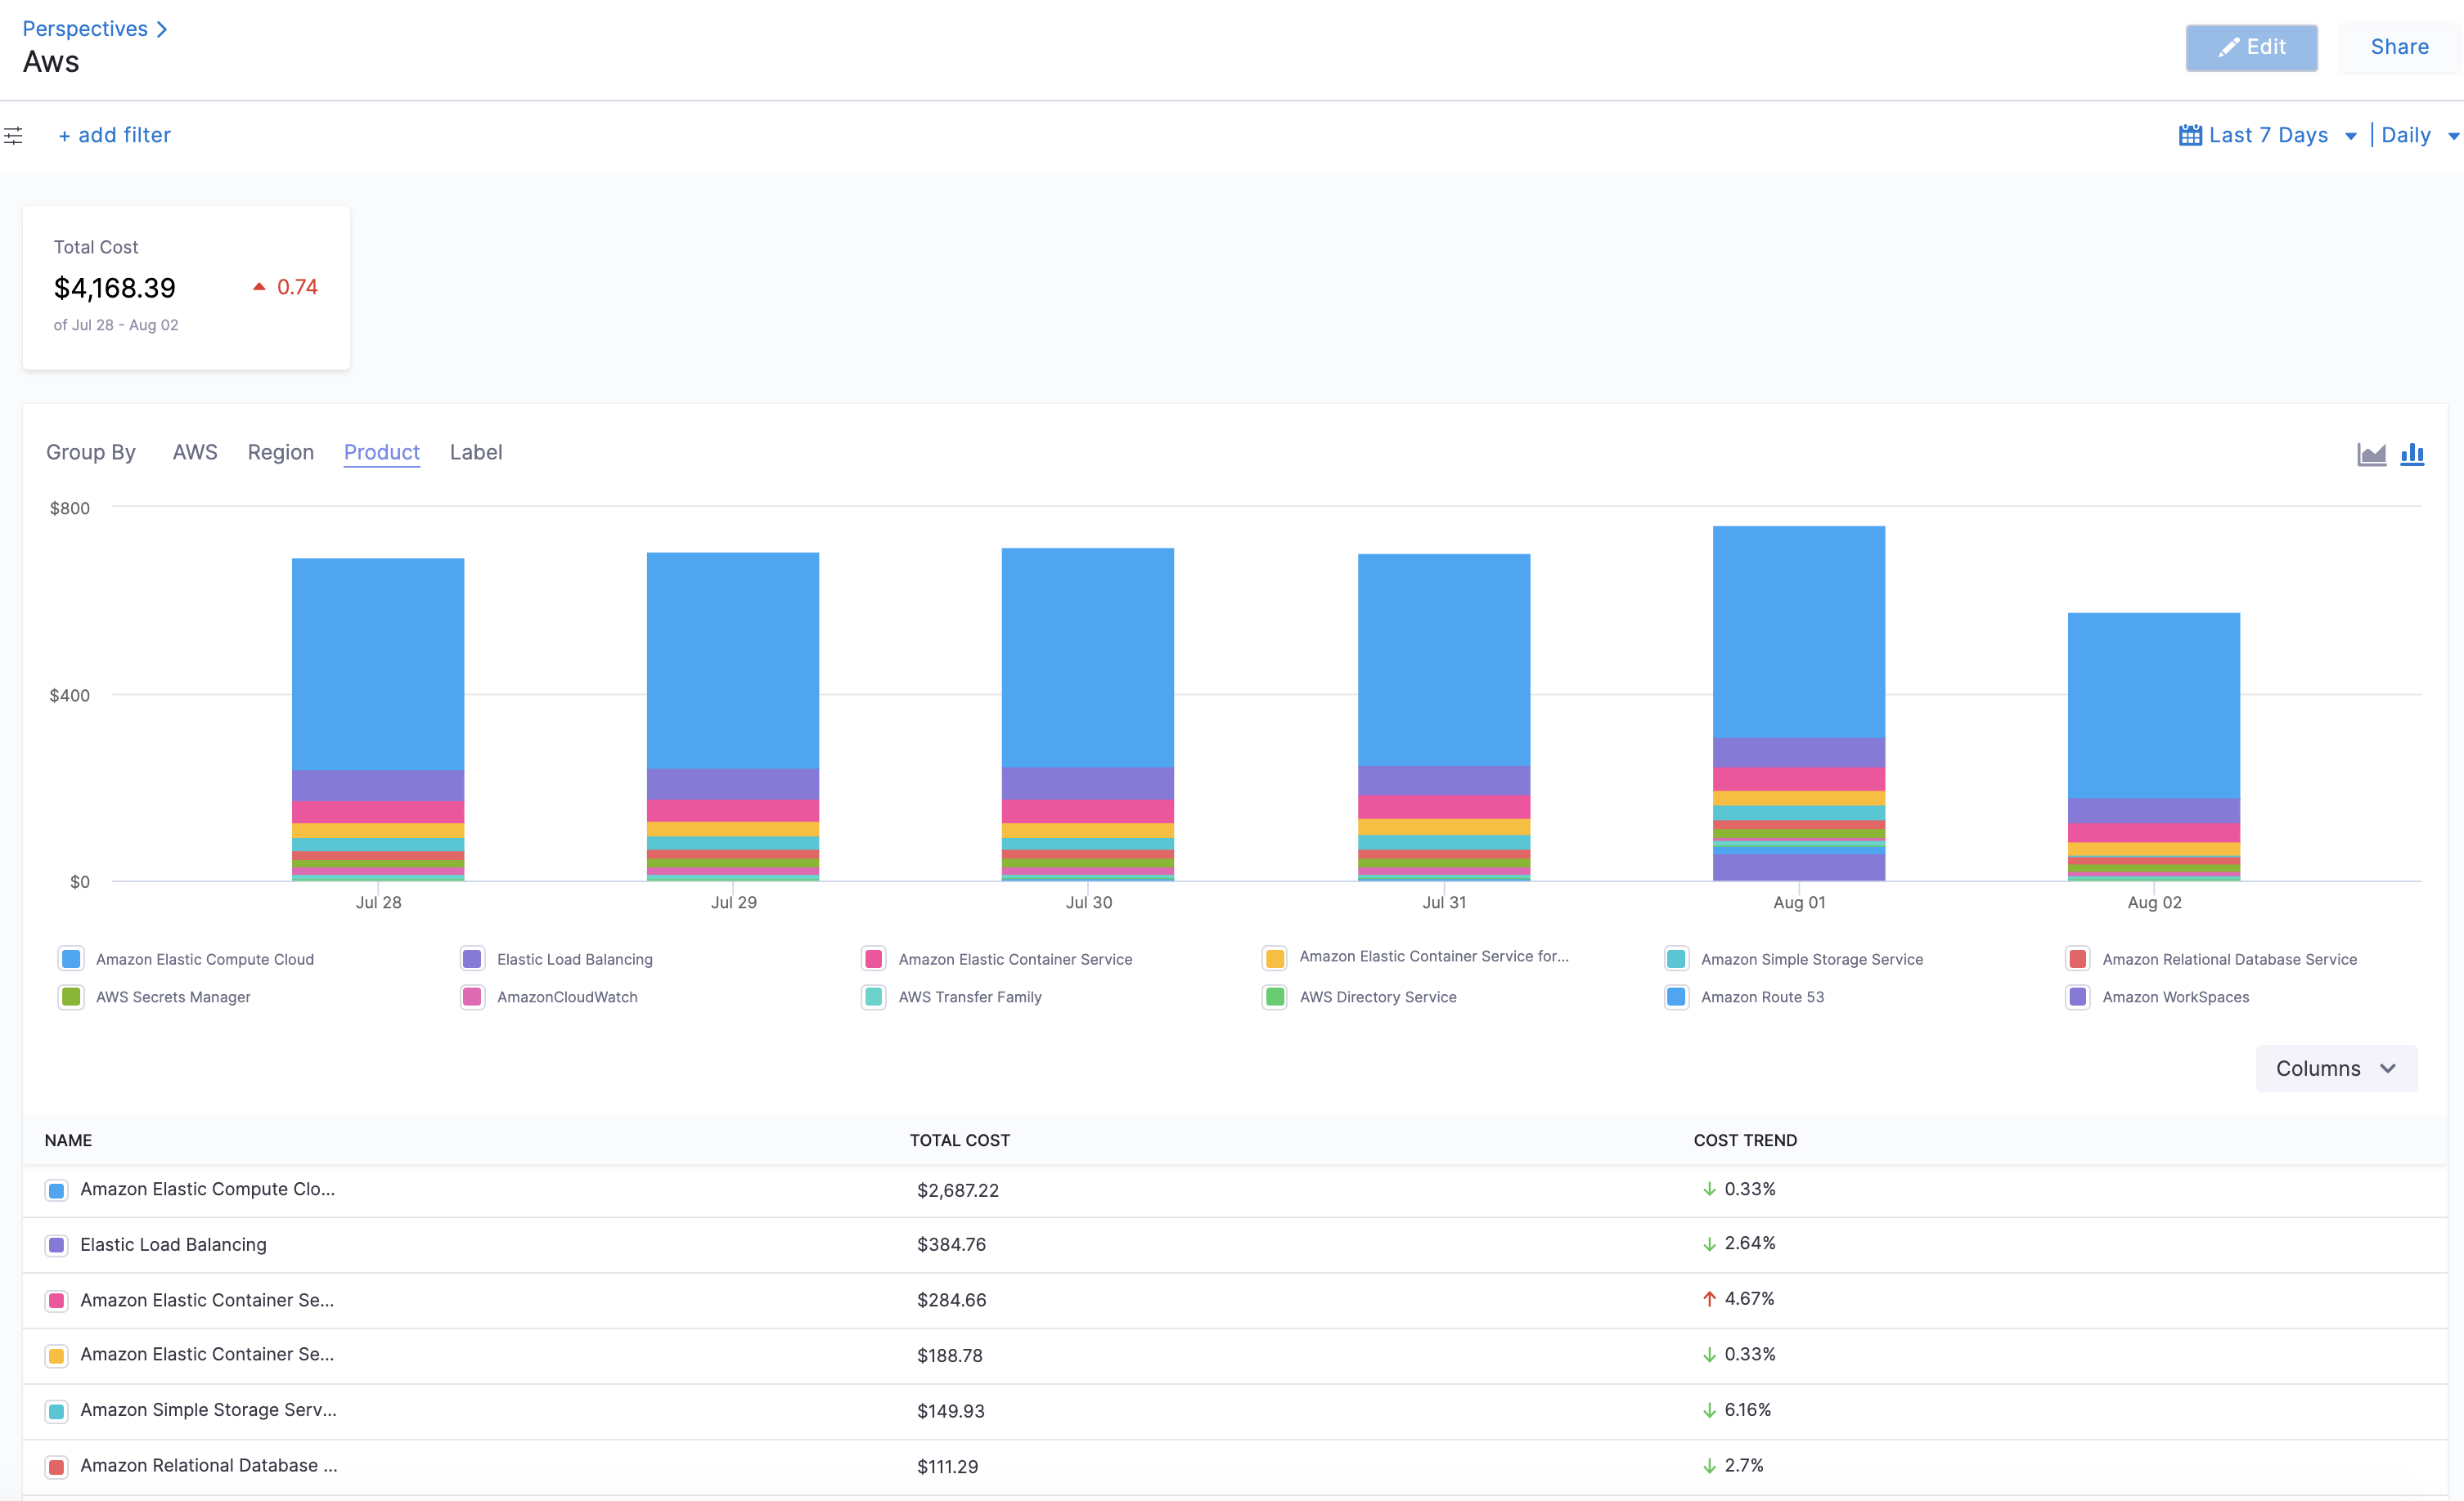This screenshot has height=1501, width=2464.
Task: Toggle Amazon Elastic Compute Cloud legend item
Action: 187,959
